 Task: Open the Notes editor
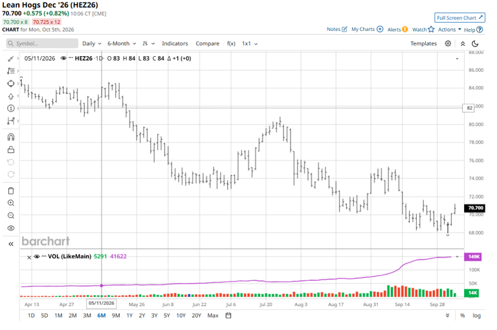tap(337, 29)
